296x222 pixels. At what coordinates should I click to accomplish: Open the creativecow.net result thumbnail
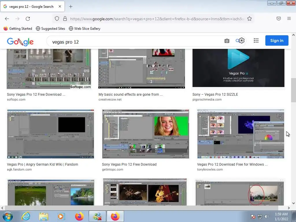[x=142, y=69]
